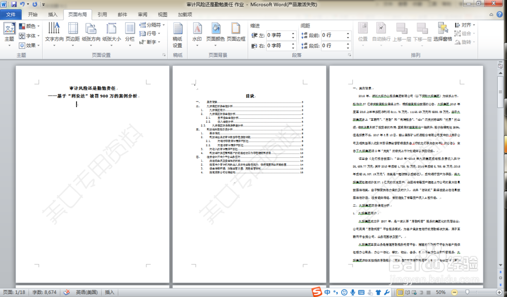This screenshot has width=507, height=297.
Task: Switch to Web Layout view
Action: pyautogui.click(x=414, y=292)
